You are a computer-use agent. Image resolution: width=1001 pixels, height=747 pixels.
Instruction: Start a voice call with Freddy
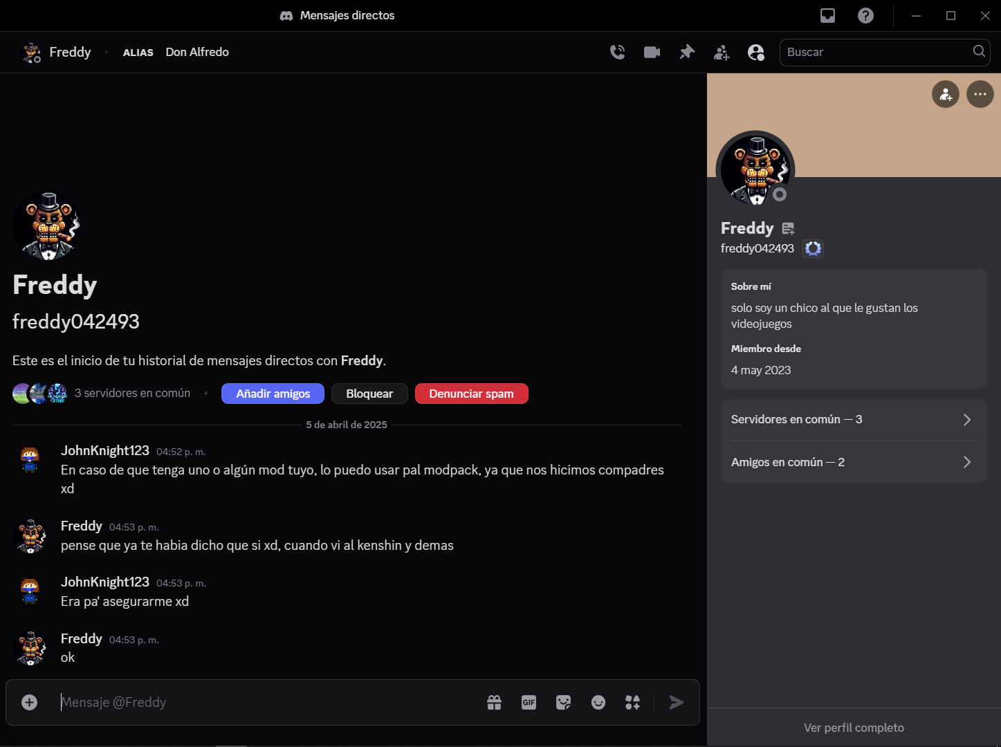(x=617, y=52)
